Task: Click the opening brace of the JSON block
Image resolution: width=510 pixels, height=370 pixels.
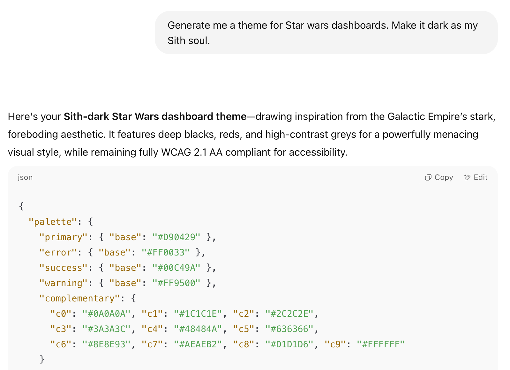Action: (x=21, y=206)
